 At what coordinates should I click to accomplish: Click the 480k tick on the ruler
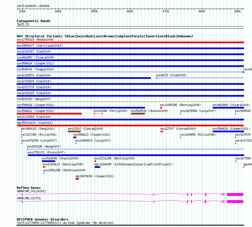[x=202, y=11]
